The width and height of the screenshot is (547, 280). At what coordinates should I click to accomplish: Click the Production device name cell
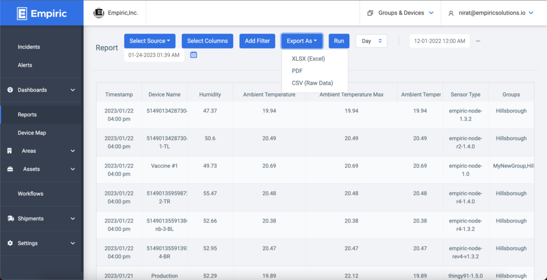point(165,276)
